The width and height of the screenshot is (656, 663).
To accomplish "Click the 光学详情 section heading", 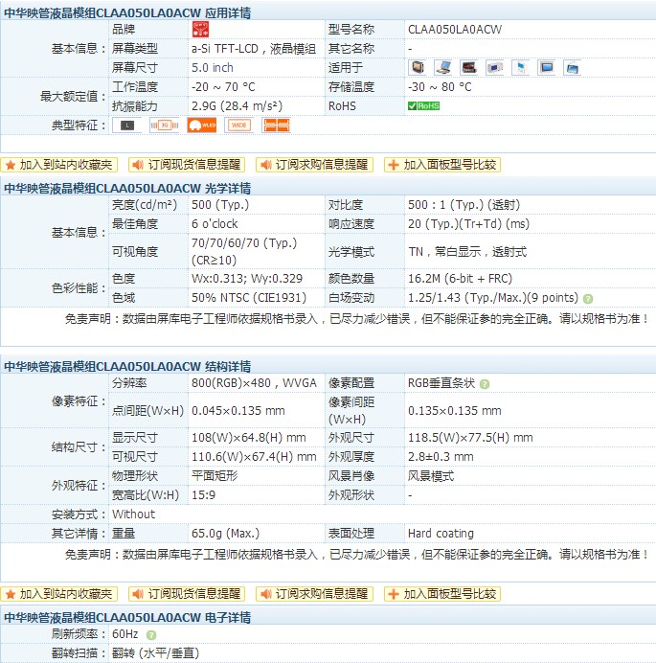I will (x=127, y=188).
